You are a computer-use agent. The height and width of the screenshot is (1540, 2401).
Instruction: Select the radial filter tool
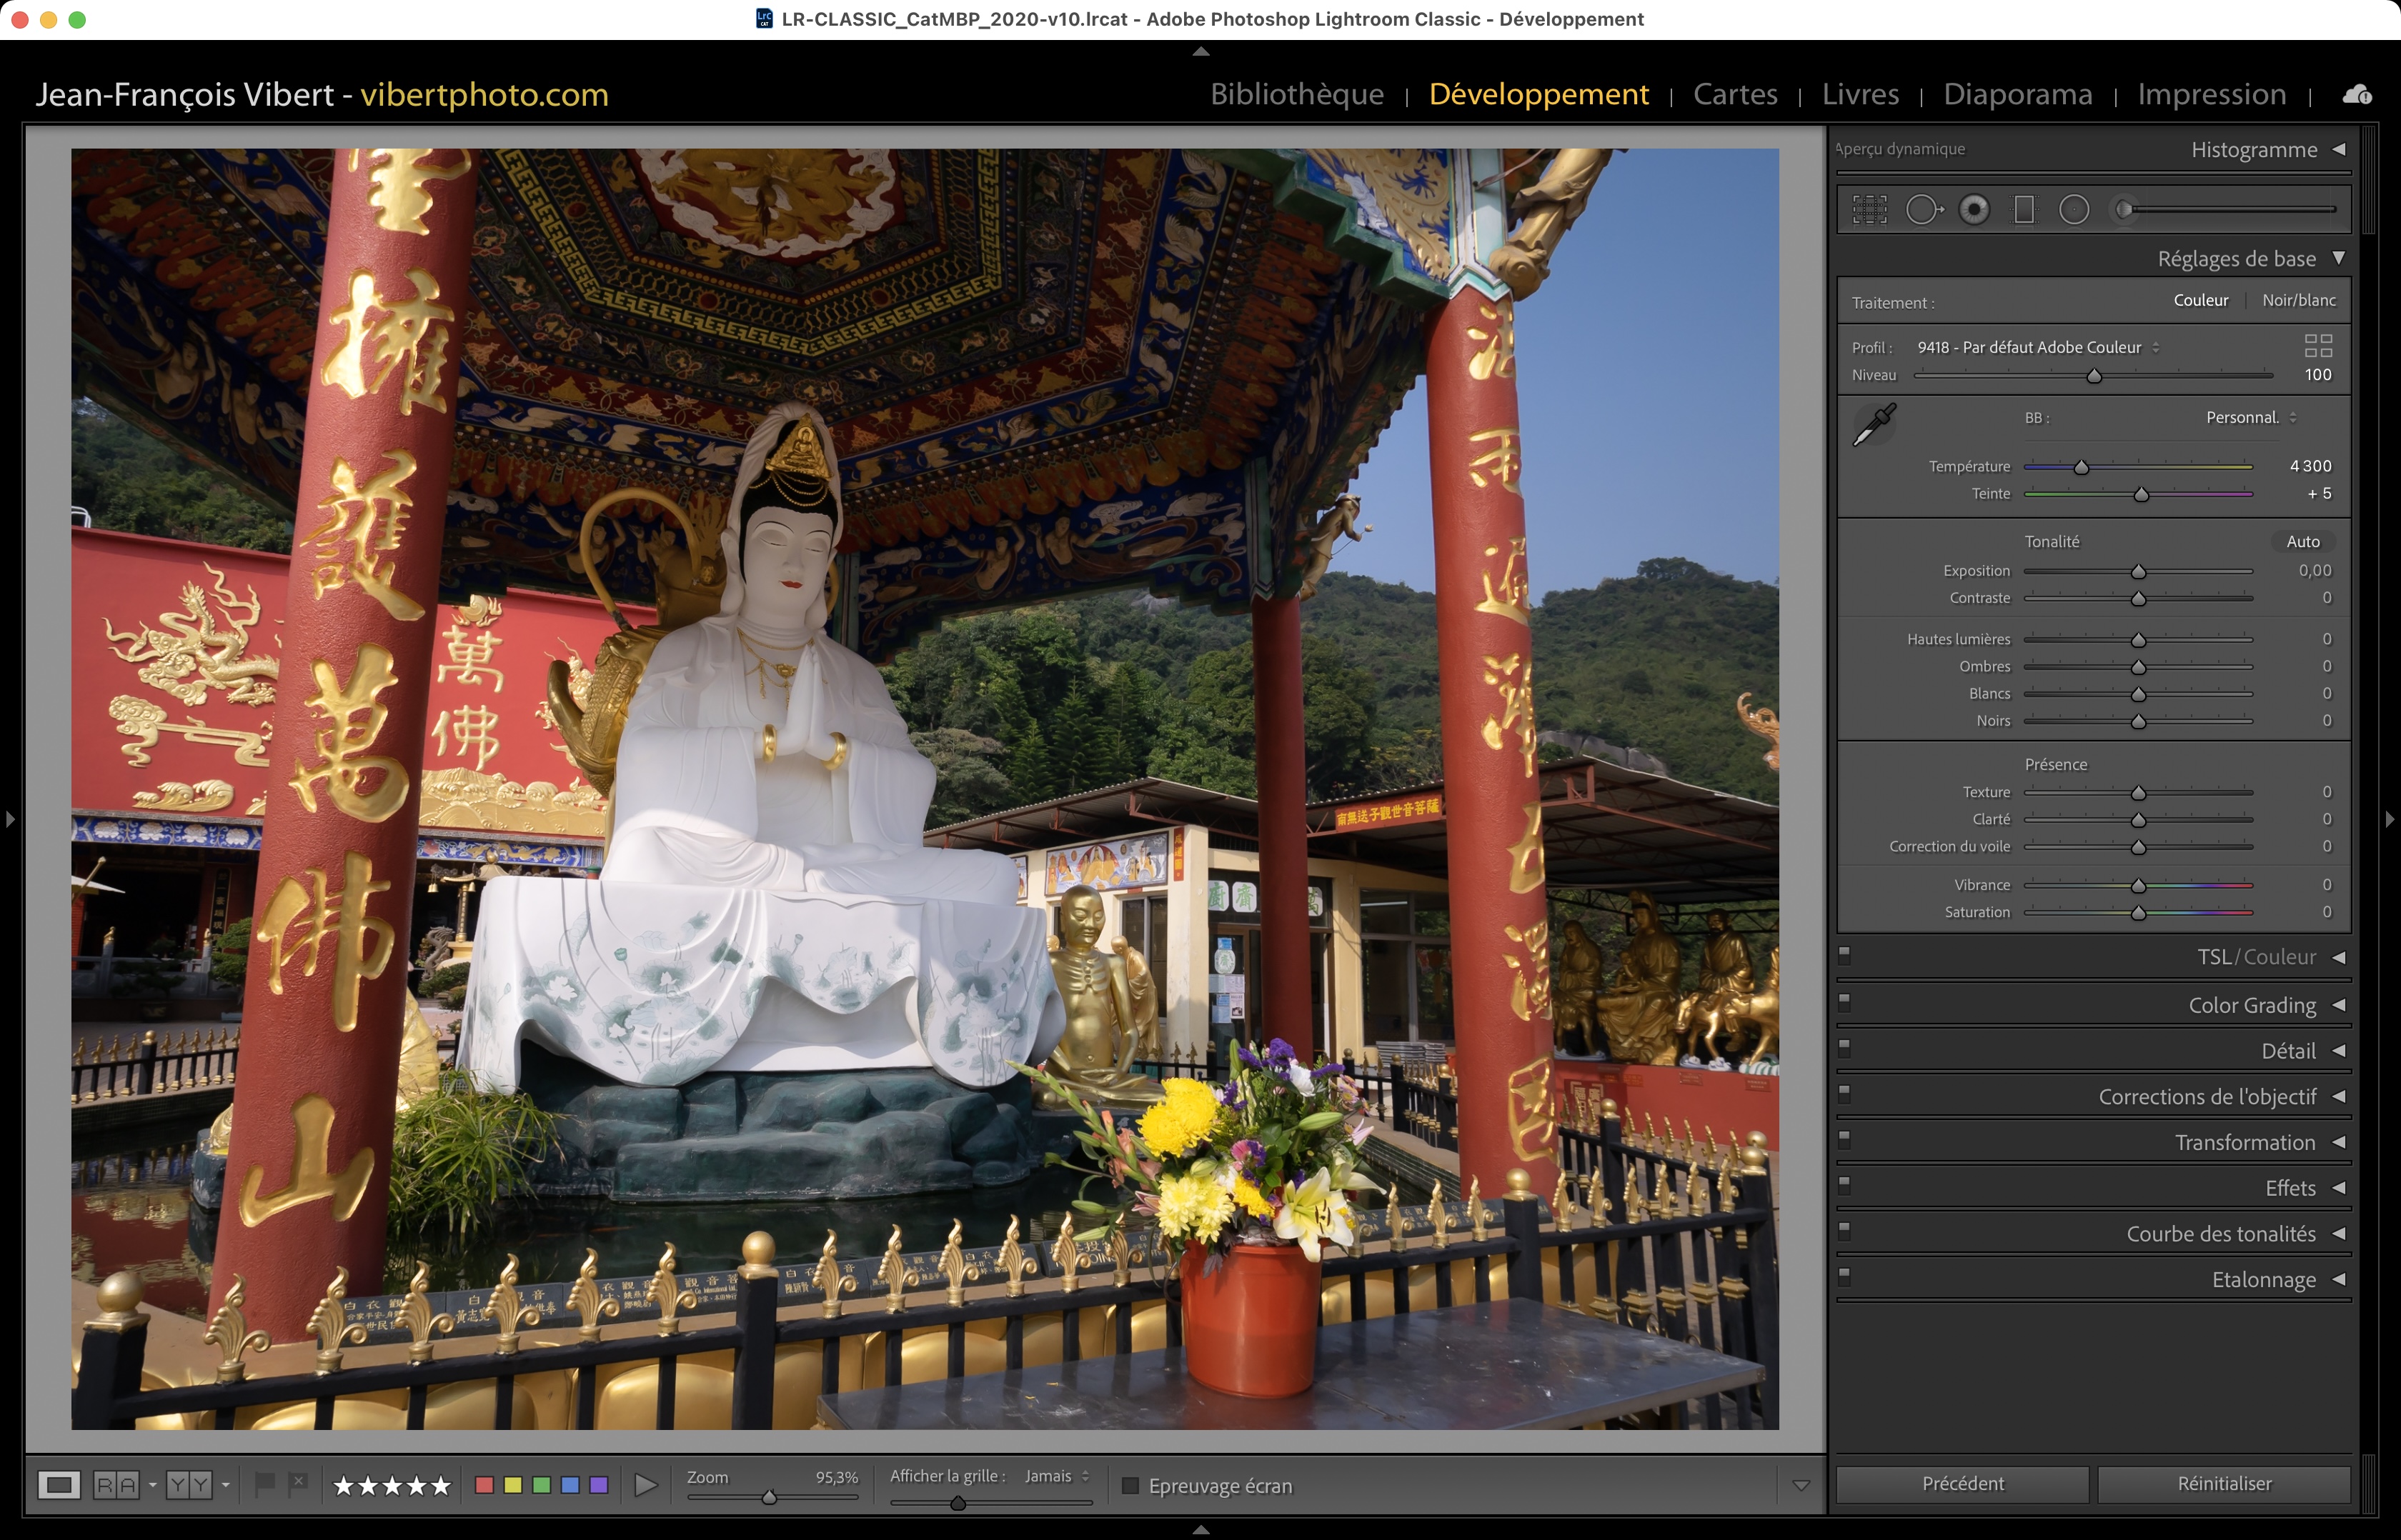coord(2074,210)
